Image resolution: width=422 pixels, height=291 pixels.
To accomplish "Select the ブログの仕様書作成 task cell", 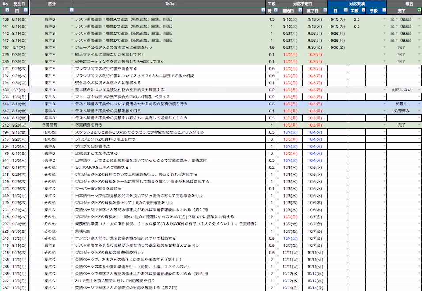I will [170, 146].
